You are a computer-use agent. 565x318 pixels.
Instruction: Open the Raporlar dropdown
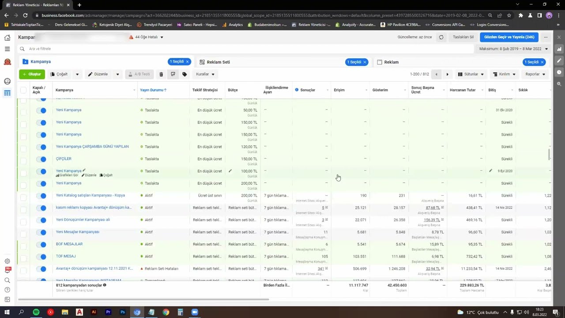tap(535, 74)
